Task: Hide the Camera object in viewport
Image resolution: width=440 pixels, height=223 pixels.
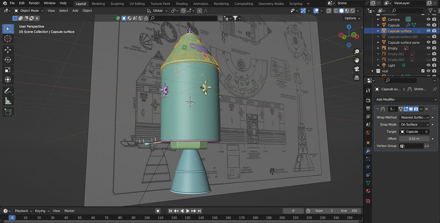Action: point(428,19)
